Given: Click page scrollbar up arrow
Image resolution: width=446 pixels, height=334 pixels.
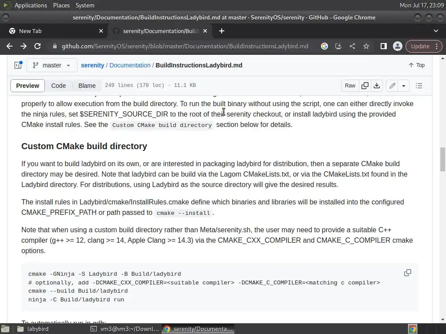Looking at the screenshot, I should pos(443,59).
